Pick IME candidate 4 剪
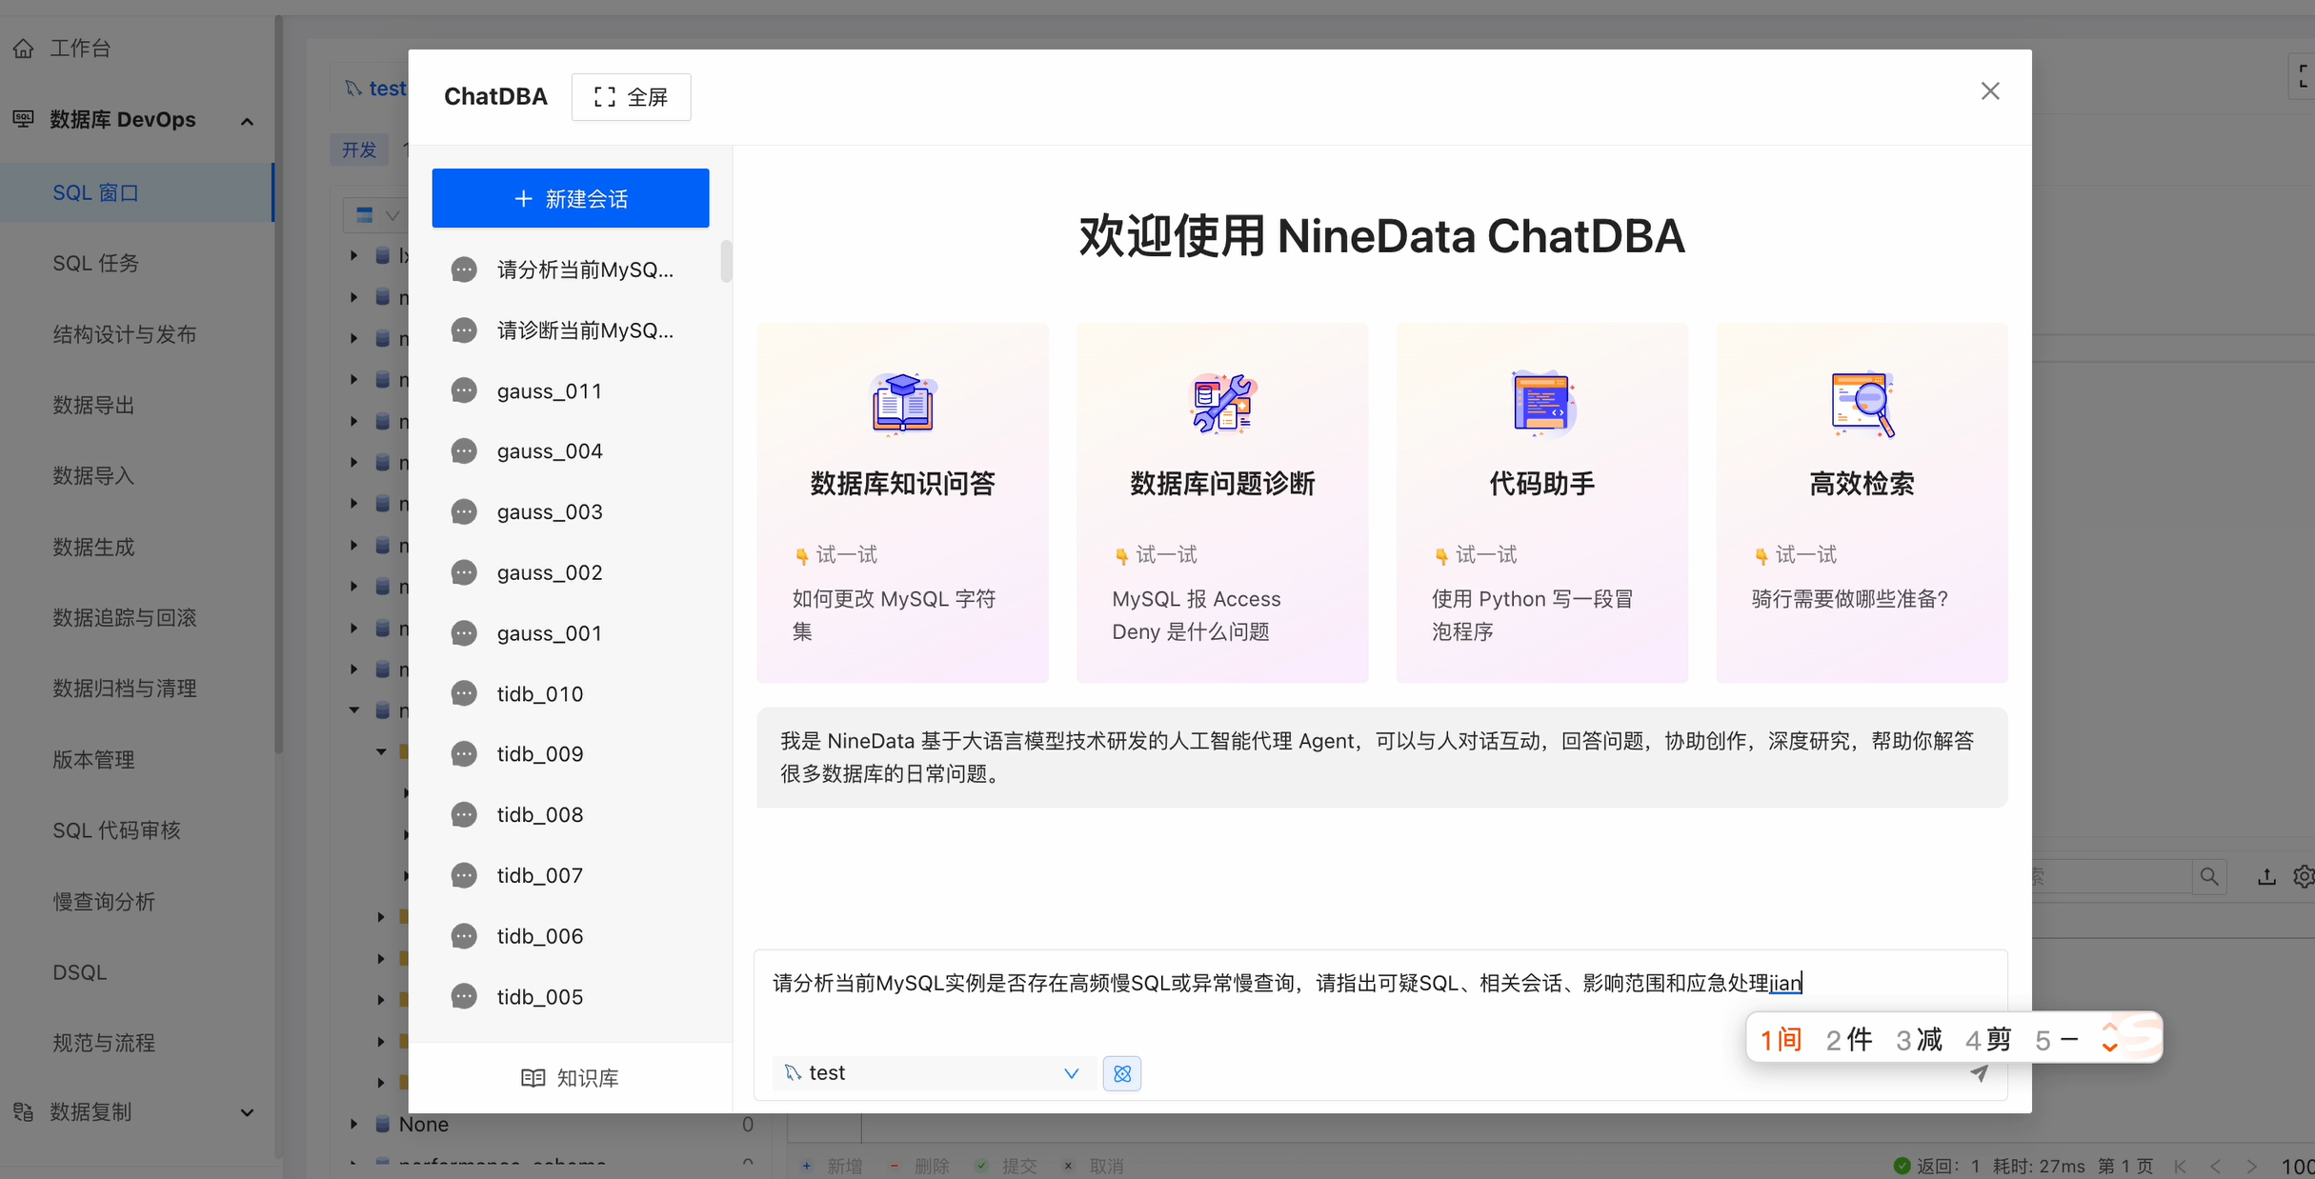Viewport: 2315px width, 1179px height. (x=1988, y=1040)
